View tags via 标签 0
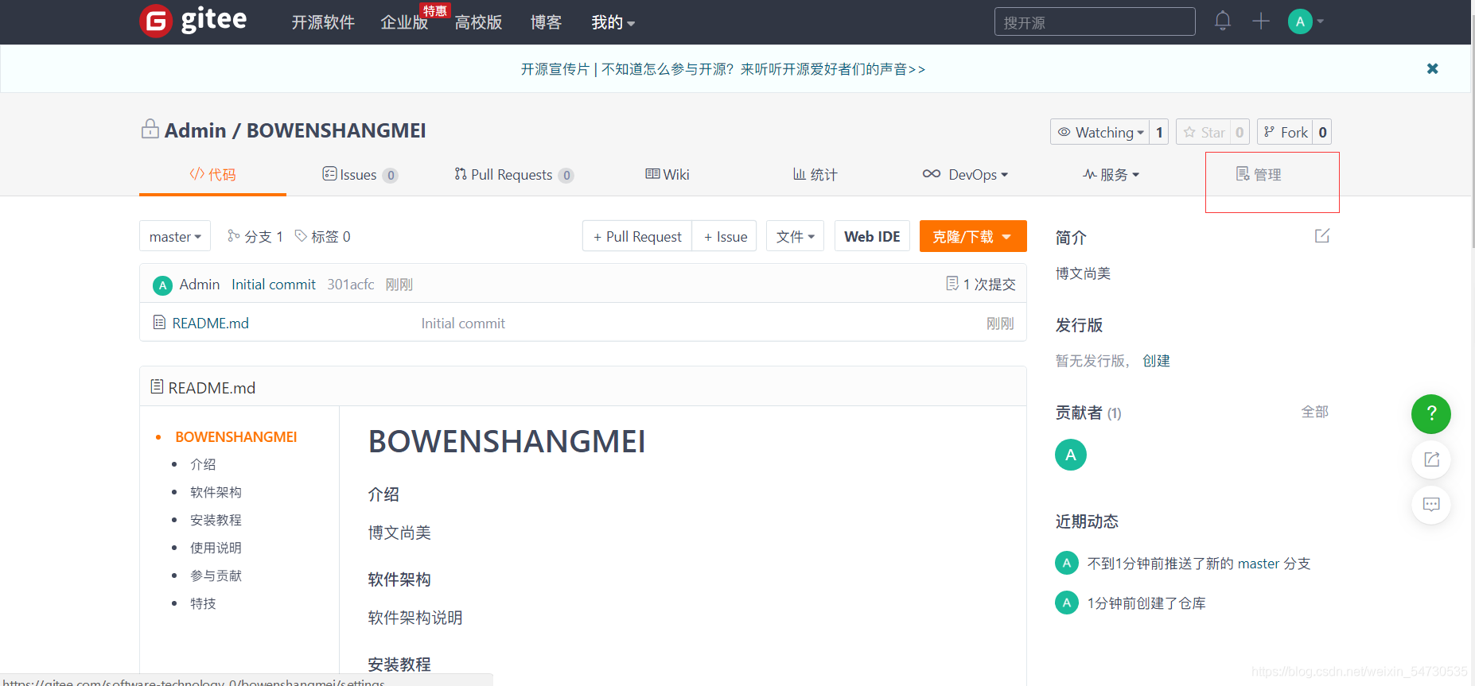 [x=322, y=236]
